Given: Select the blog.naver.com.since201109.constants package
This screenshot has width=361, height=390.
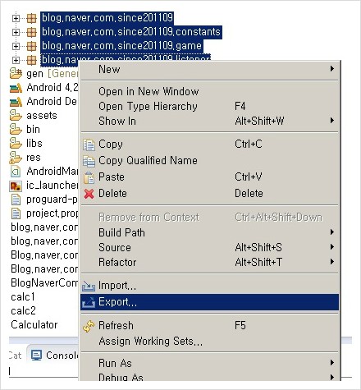Looking at the screenshot, I should click(131, 32).
